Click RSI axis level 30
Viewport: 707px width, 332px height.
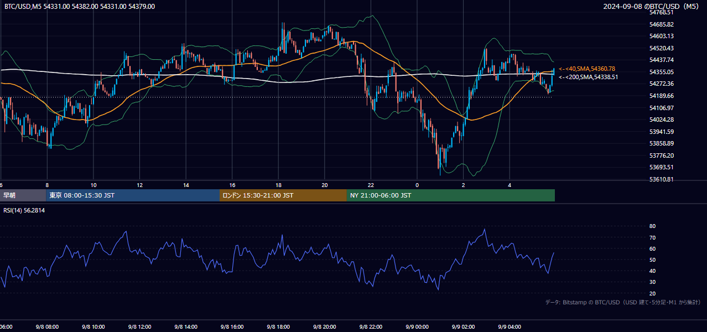click(x=653, y=282)
